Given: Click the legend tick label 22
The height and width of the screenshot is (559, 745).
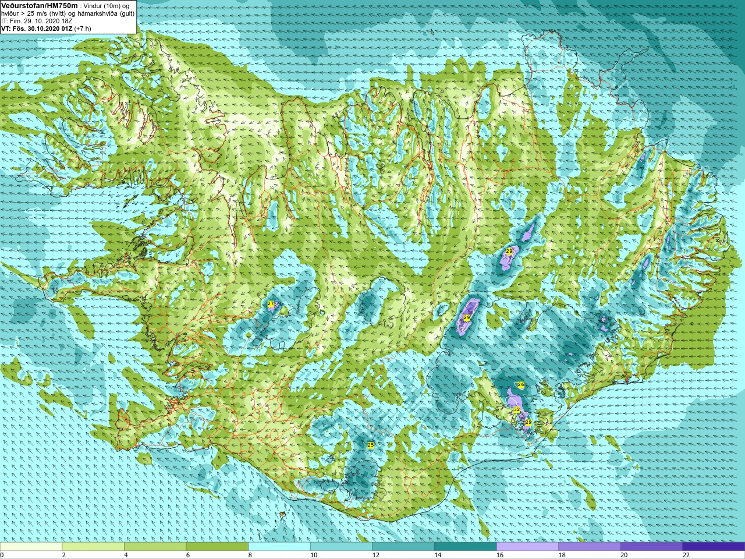Looking at the screenshot, I should [x=686, y=555].
